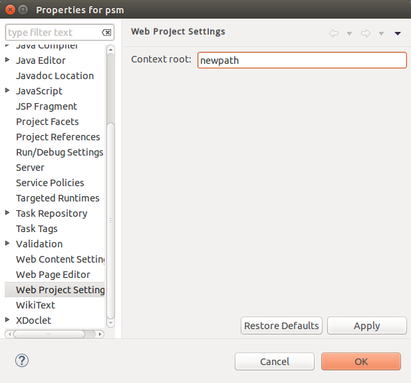Screen dimensions: 411x383
Task: Expand the Task Repository node
Action: [x=8, y=213]
